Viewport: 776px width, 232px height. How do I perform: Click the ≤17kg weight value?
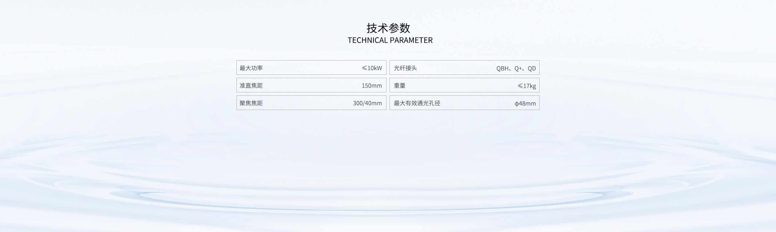[527, 86]
